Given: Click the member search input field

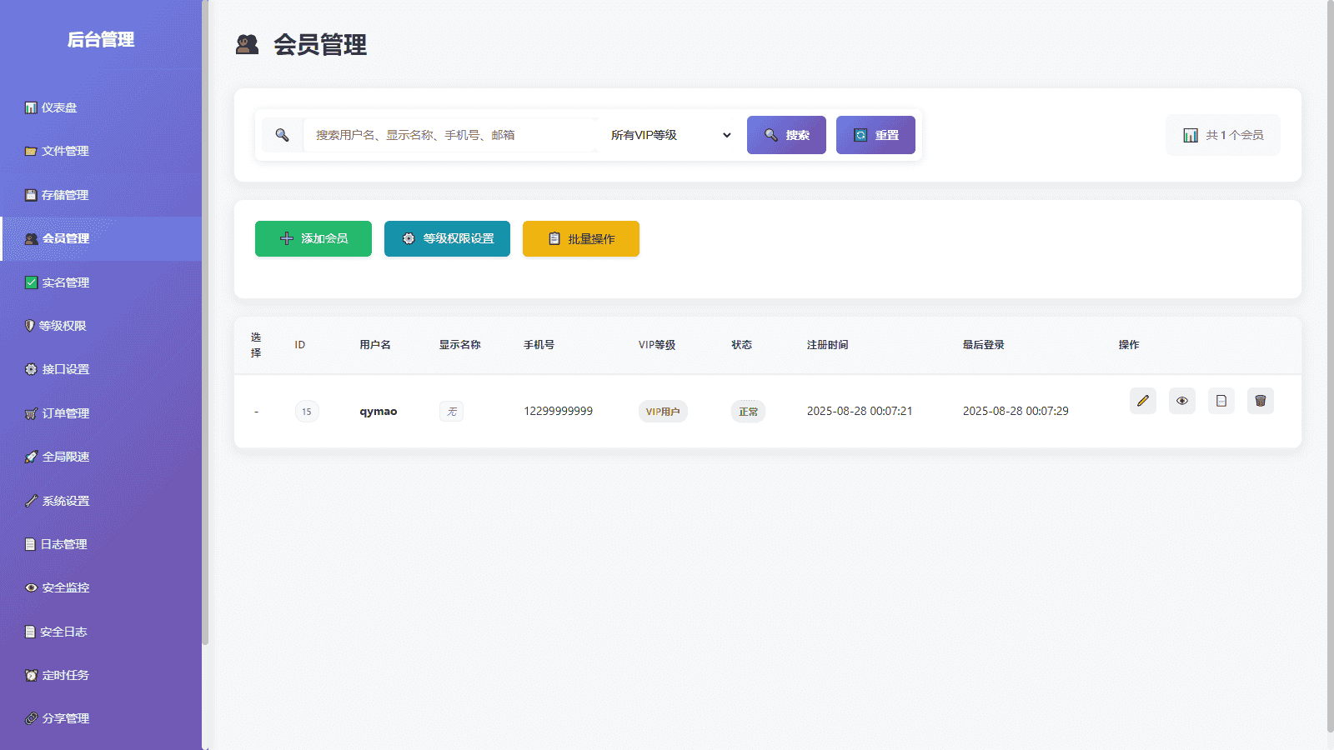Looking at the screenshot, I should pos(450,135).
